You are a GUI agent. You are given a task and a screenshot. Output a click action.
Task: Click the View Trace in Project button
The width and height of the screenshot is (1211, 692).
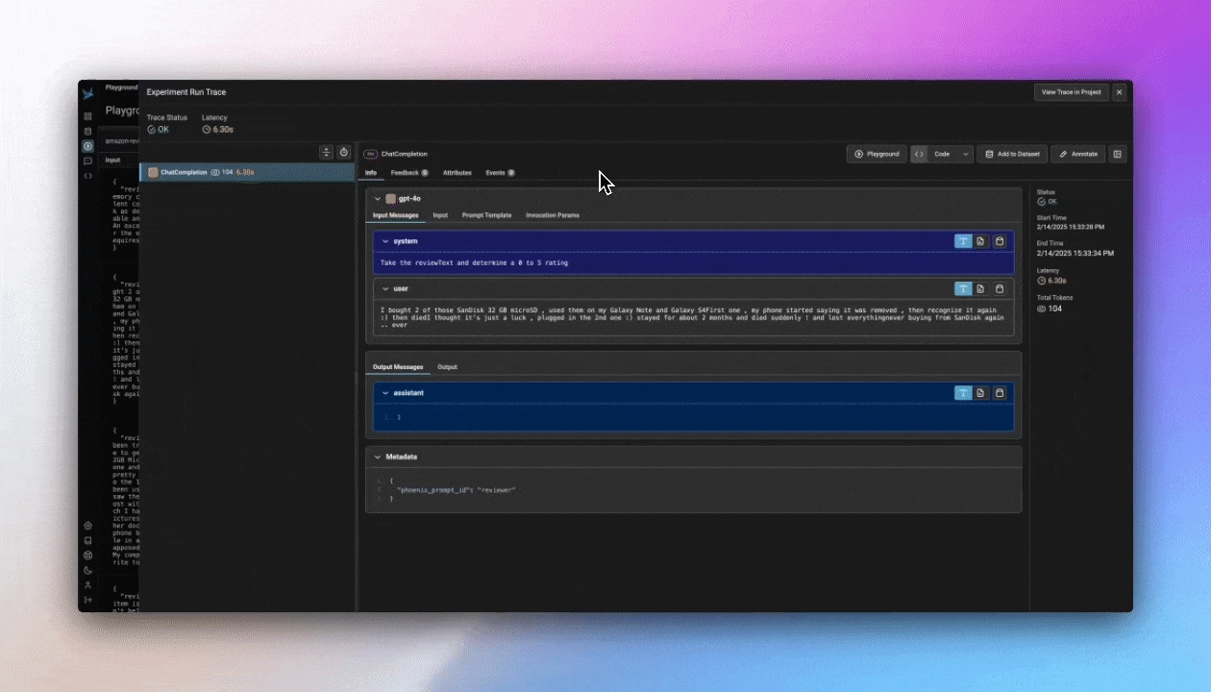1072,92
